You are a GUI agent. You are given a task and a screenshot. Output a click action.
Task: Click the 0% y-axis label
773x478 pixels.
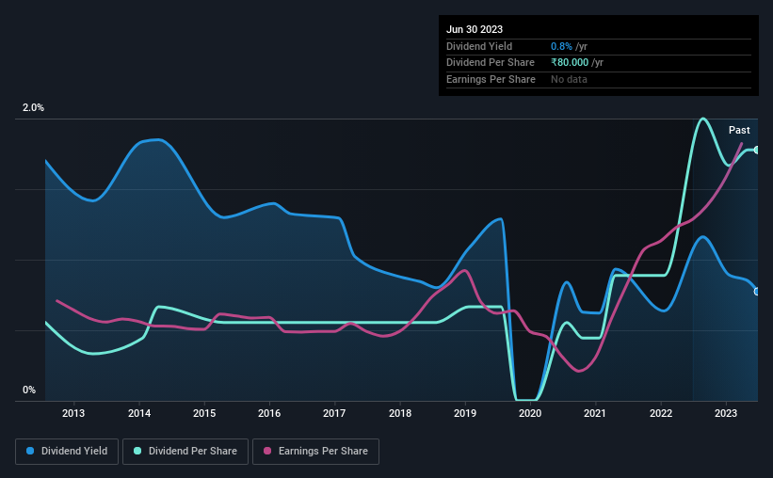[x=29, y=390]
